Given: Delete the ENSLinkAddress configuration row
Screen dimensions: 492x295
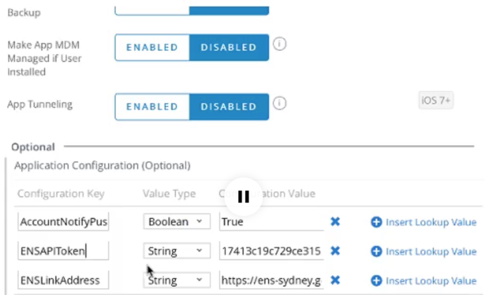Looking at the screenshot, I should (335, 280).
